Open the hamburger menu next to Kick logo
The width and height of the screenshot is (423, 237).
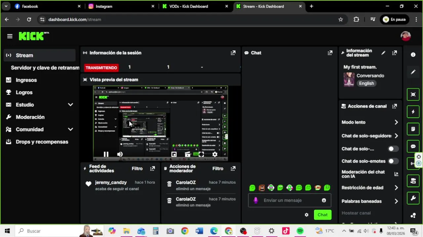pos(10,36)
